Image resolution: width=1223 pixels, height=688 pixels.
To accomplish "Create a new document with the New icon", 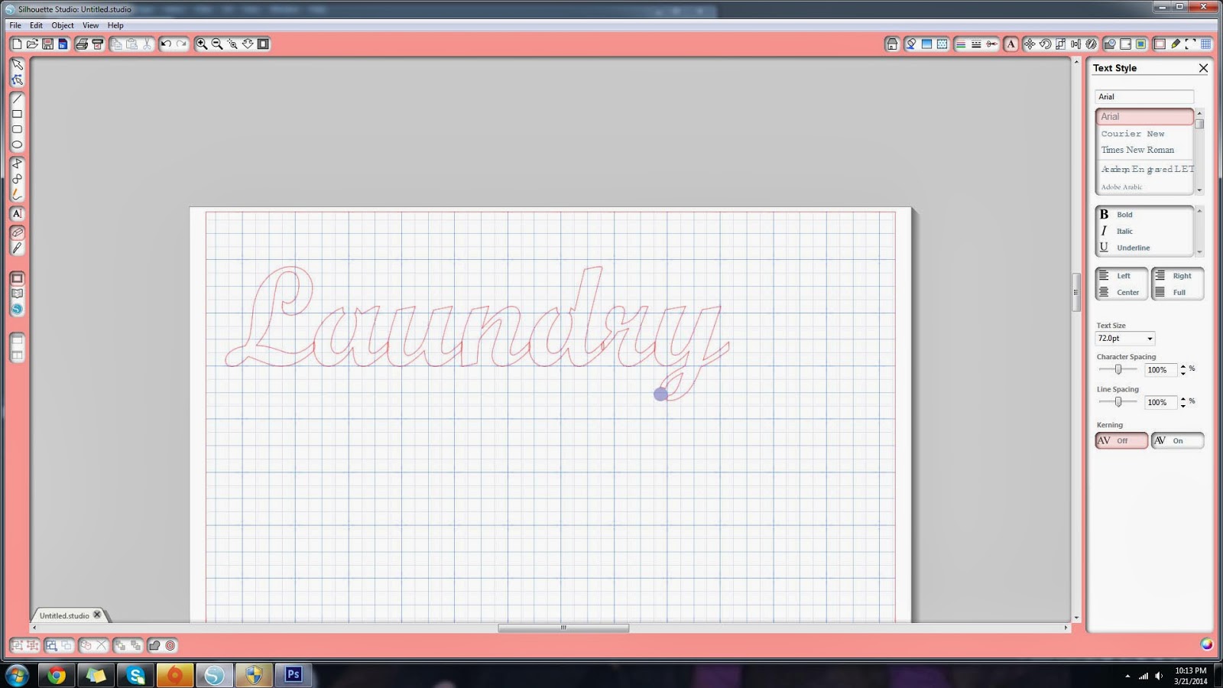I will coord(17,44).
